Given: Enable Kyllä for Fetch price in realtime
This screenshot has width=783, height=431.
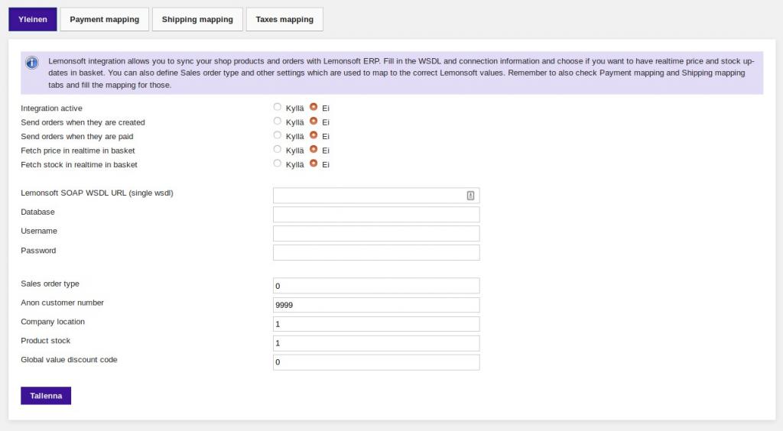Looking at the screenshot, I should pyautogui.click(x=277, y=149).
